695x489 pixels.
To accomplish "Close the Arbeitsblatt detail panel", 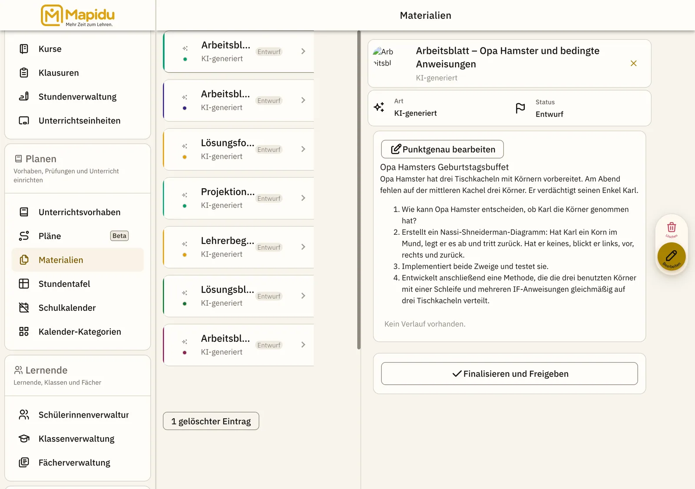I will (634, 63).
